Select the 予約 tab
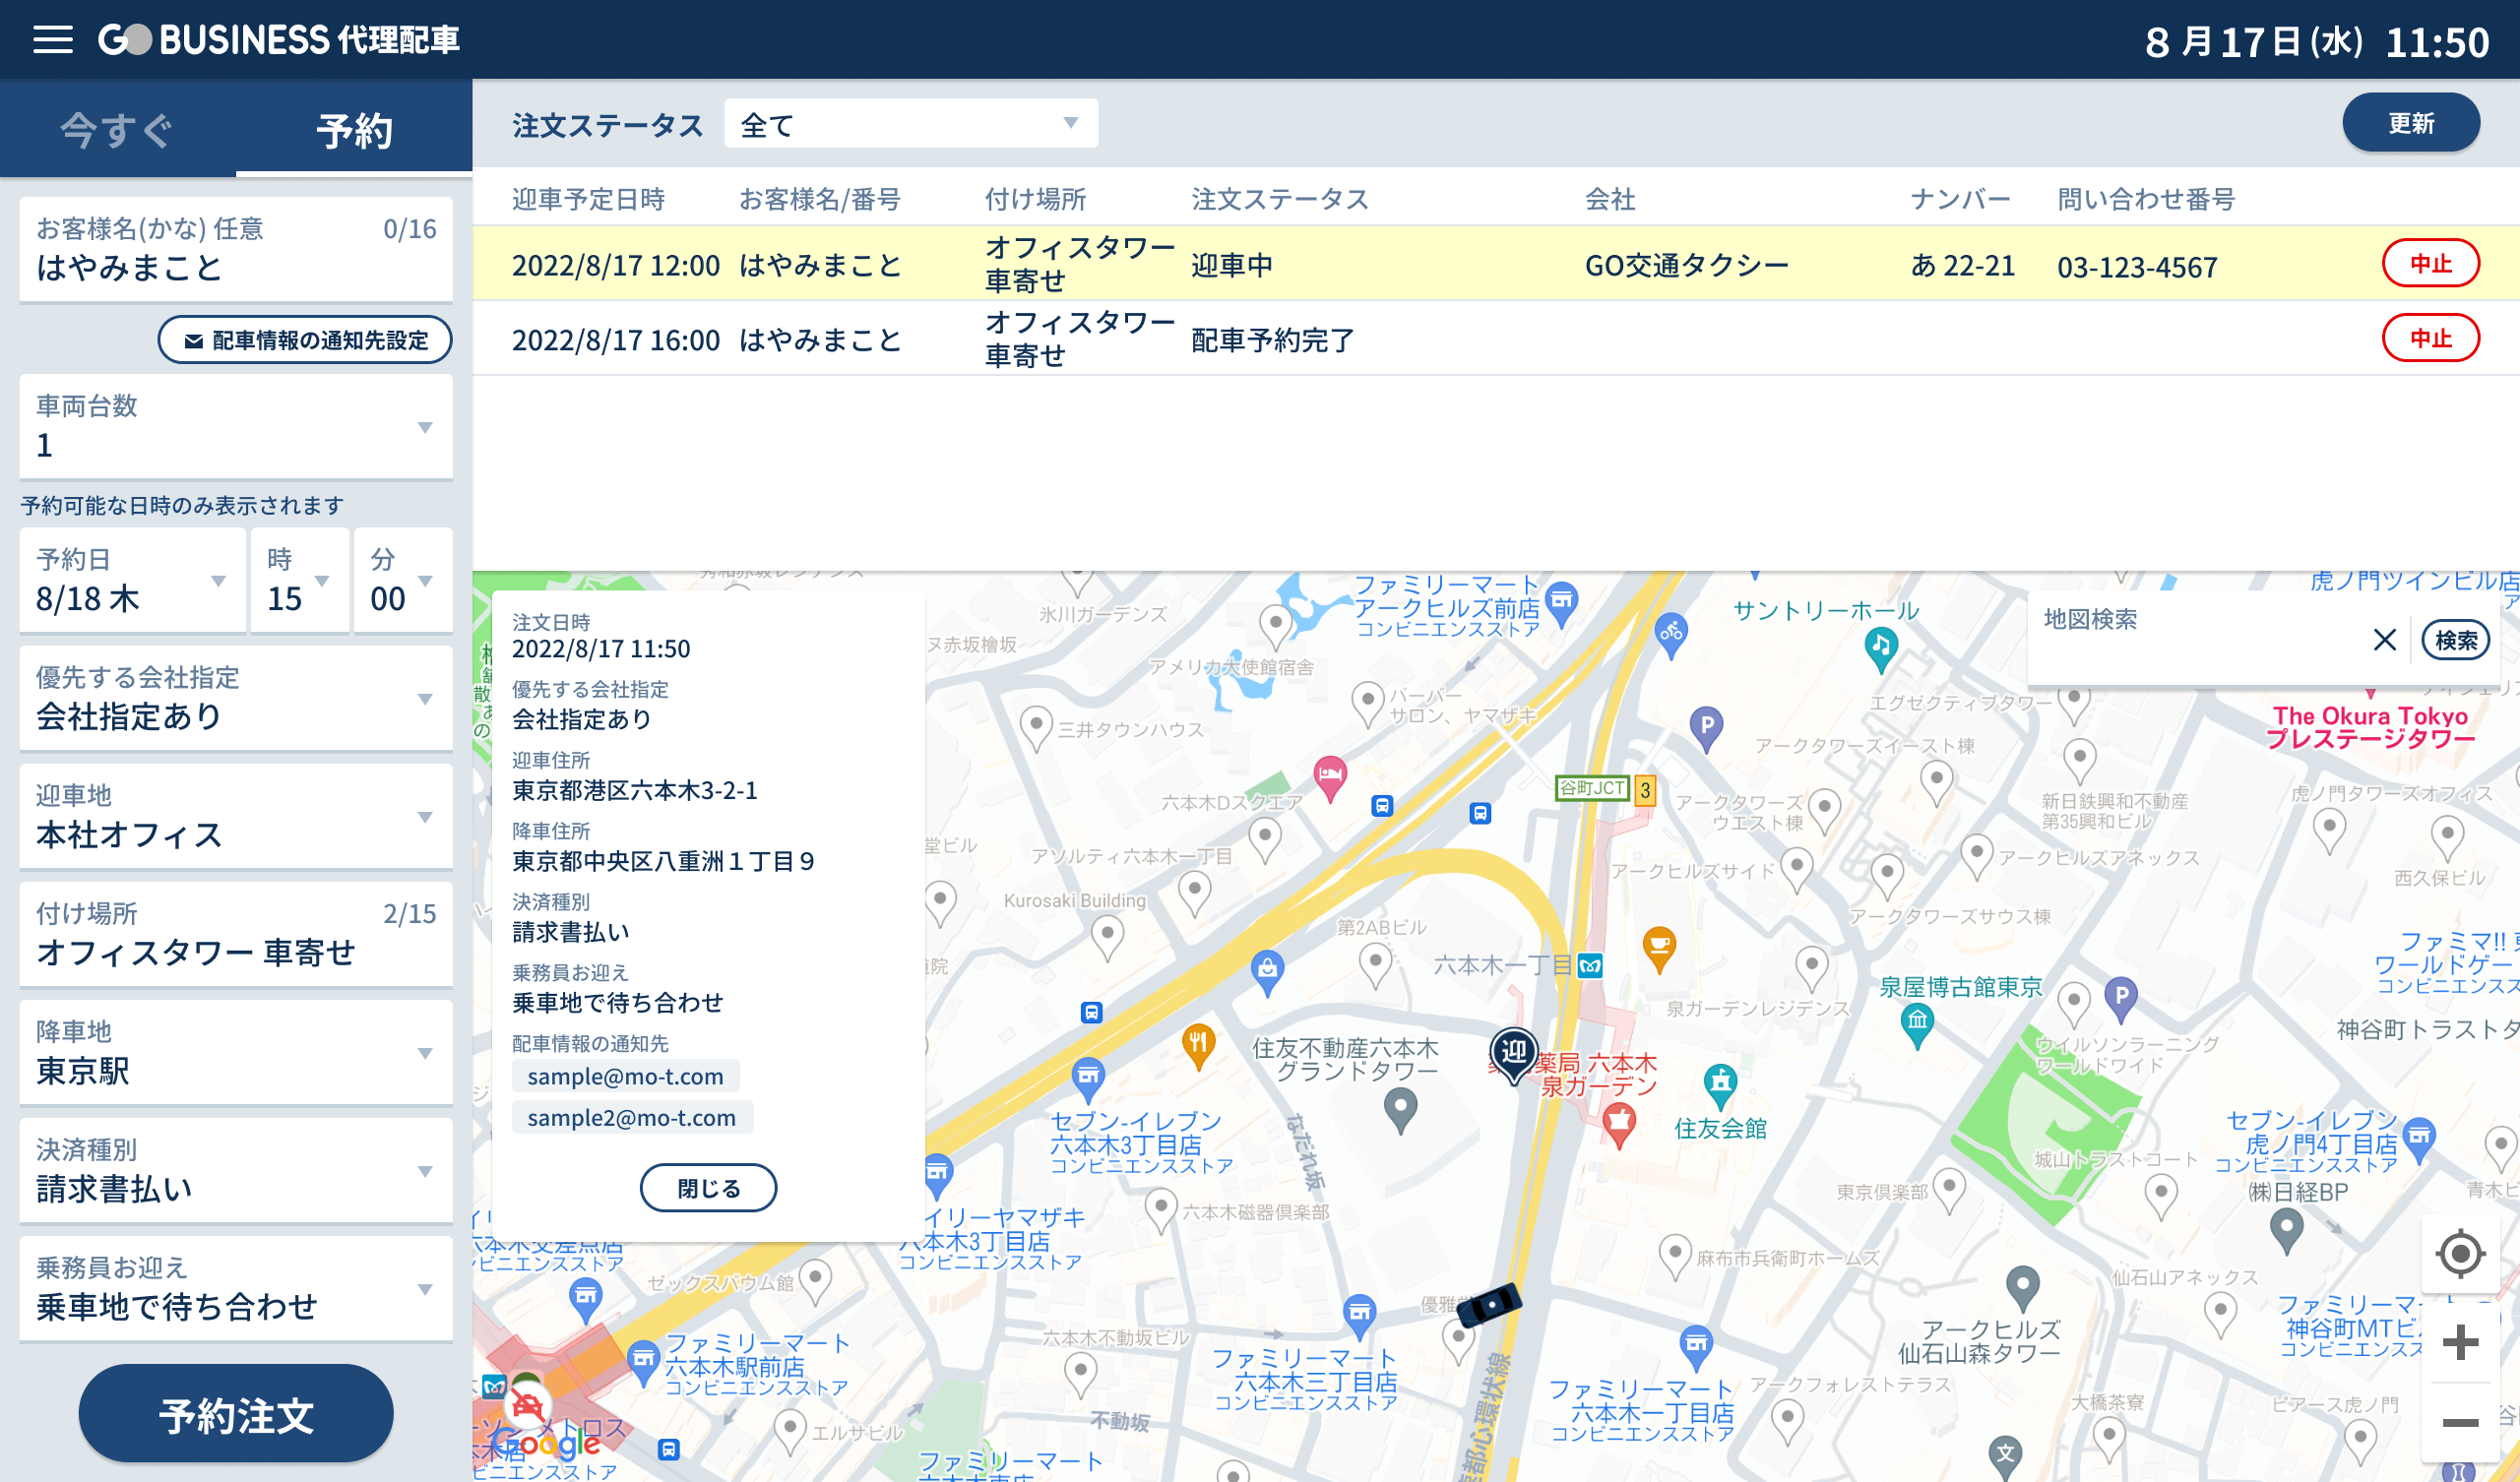This screenshot has width=2520, height=1482. coord(354,130)
